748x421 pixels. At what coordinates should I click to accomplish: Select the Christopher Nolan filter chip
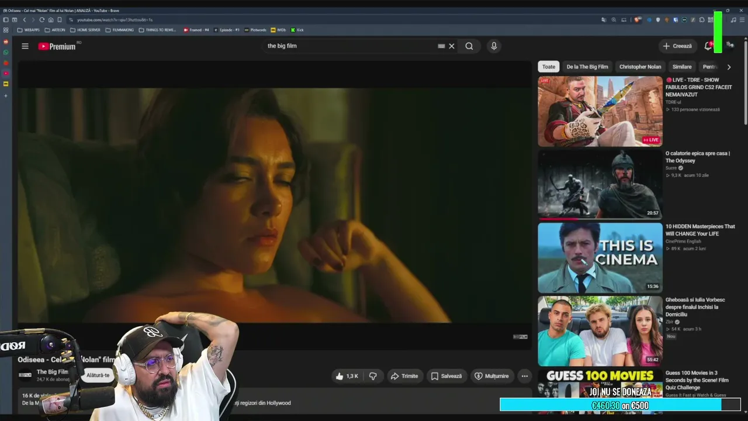(640, 67)
